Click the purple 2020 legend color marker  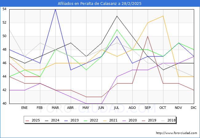[x=124, y=121]
